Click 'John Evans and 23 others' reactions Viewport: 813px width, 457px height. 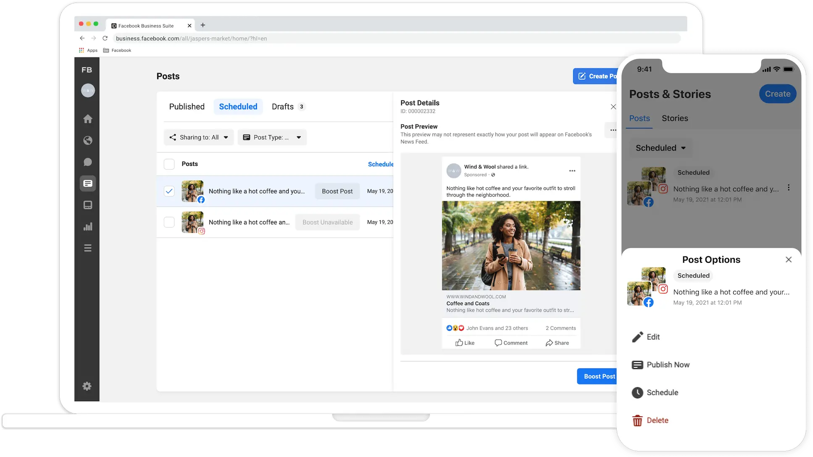pyautogui.click(x=497, y=328)
